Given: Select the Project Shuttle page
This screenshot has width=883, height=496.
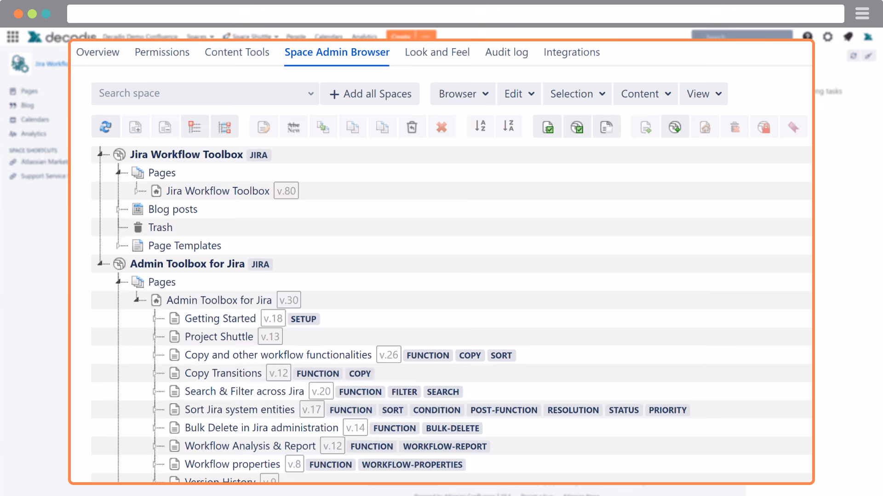Looking at the screenshot, I should coord(219,337).
